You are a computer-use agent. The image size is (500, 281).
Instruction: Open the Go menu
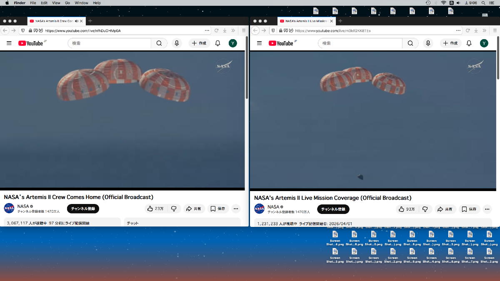[67, 3]
